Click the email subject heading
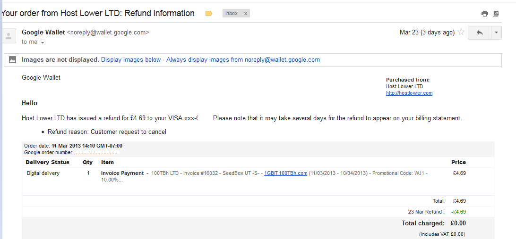The height and width of the screenshot is (239, 516). click(x=98, y=14)
